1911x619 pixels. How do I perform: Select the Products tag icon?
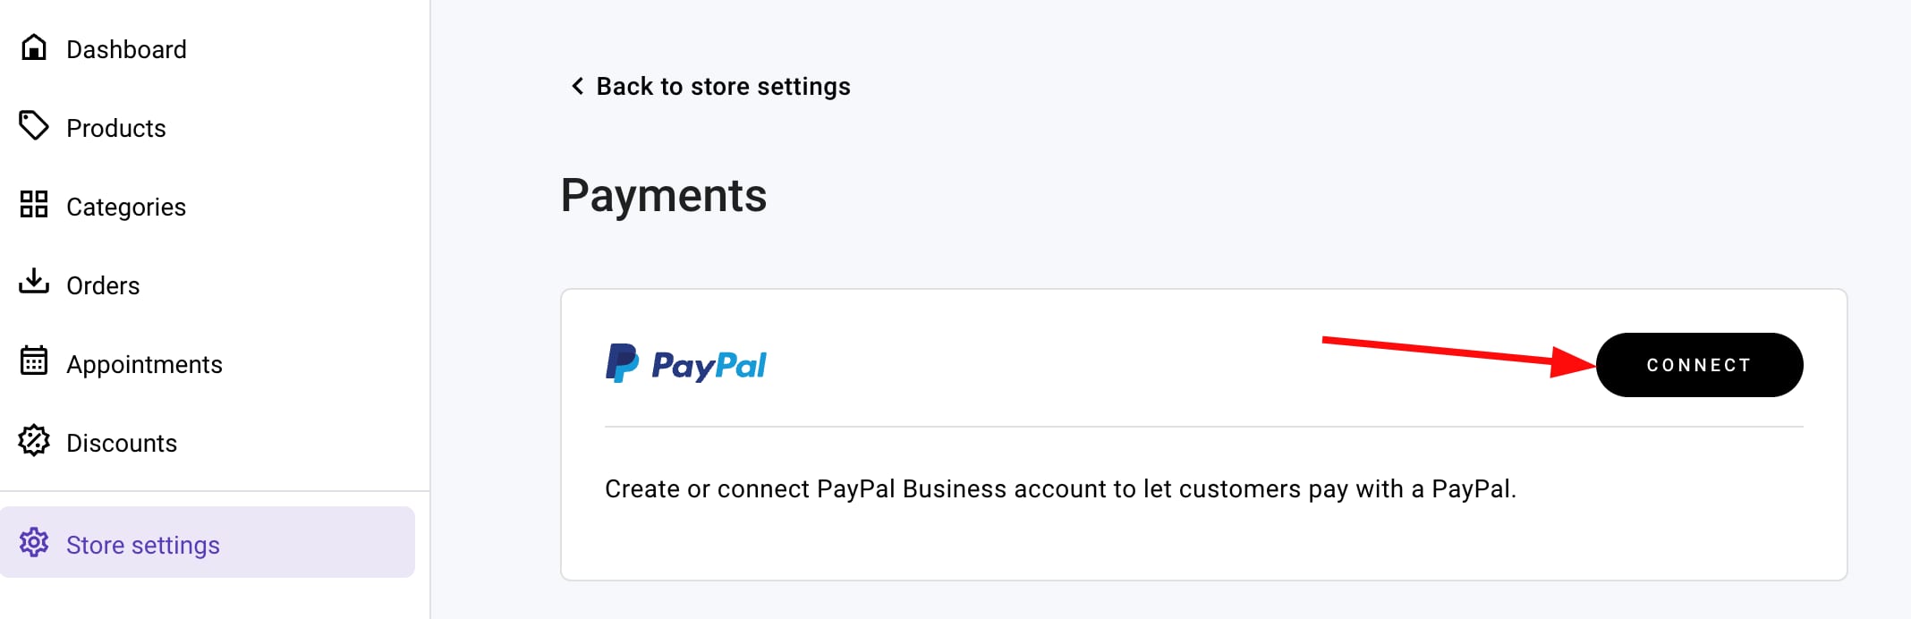click(33, 127)
